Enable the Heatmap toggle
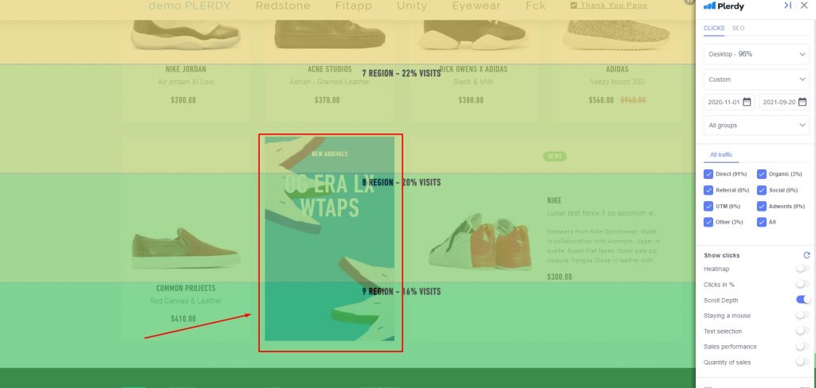Screen dimensions: 816x388 click(803, 269)
